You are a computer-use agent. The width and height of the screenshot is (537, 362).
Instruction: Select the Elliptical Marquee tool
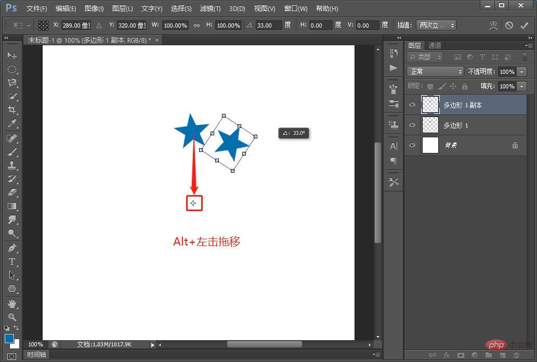point(12,69)
